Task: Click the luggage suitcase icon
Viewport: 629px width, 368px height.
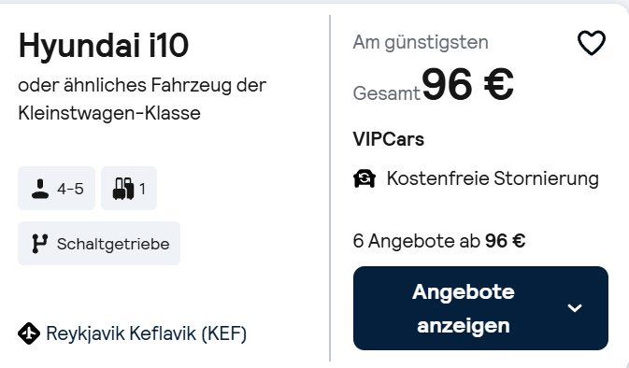Action: pos(123,189)
